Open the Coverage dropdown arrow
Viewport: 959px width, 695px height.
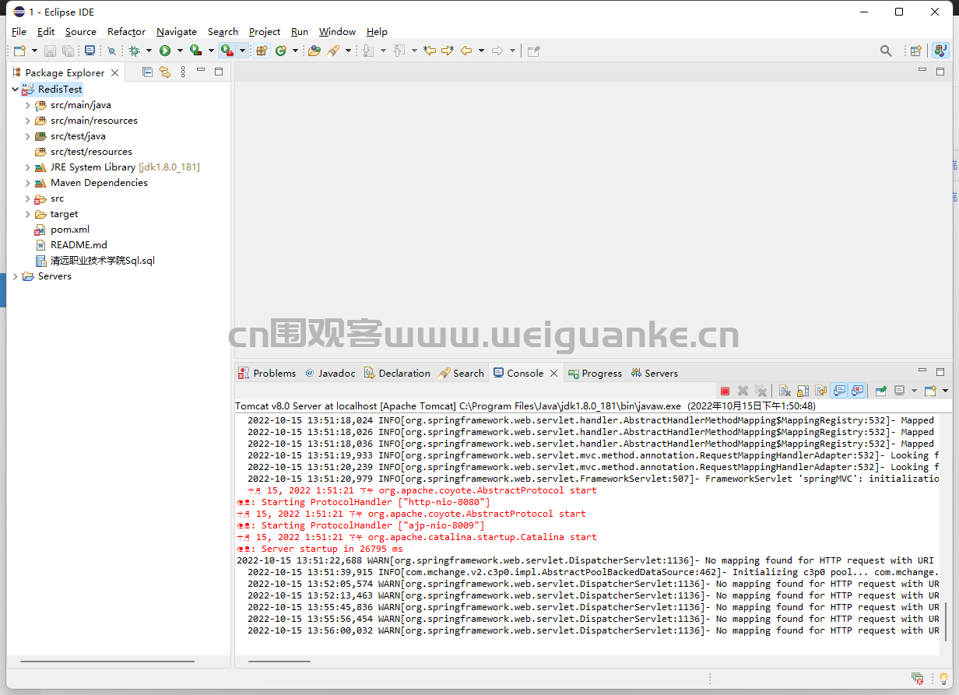[211, 51]
